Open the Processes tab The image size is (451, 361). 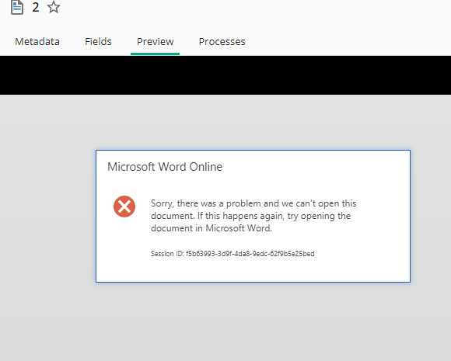click(222, 42)
